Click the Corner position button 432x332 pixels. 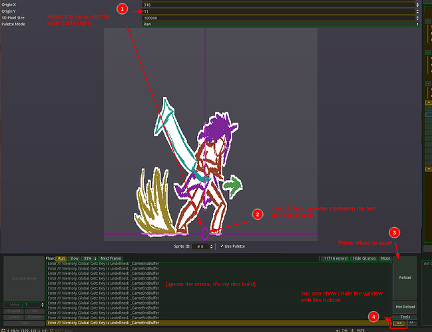coord(14,317)
